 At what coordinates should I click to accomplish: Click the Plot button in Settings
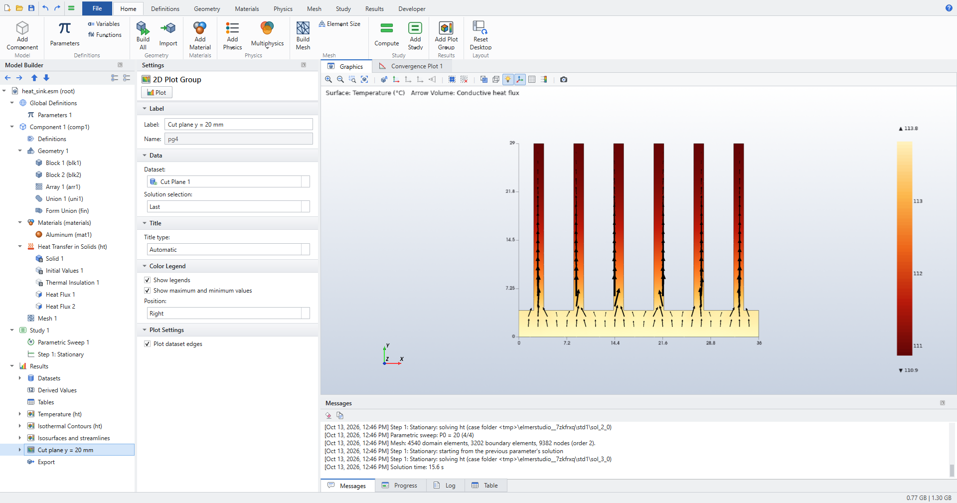tap(157, 92)
